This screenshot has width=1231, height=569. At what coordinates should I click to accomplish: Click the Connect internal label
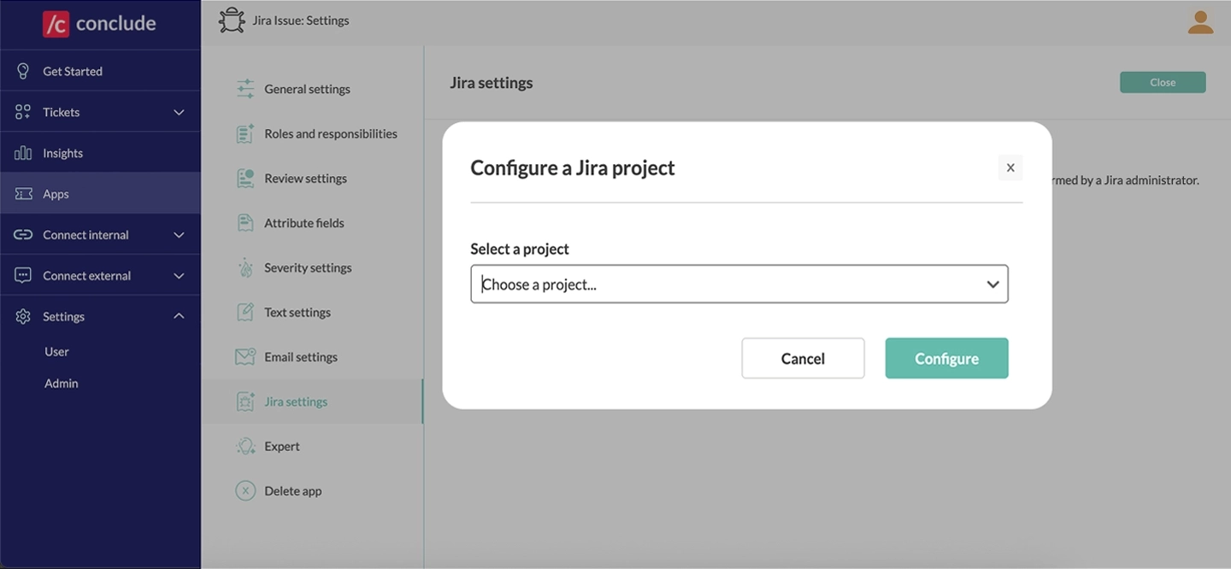click(x=85, y=235)
